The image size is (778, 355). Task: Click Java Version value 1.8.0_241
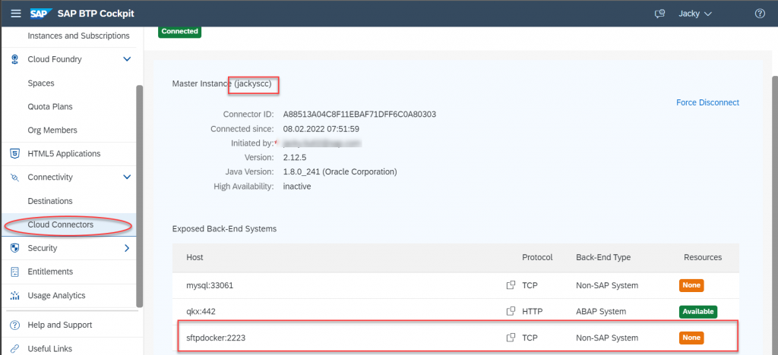tap(340, 171)
